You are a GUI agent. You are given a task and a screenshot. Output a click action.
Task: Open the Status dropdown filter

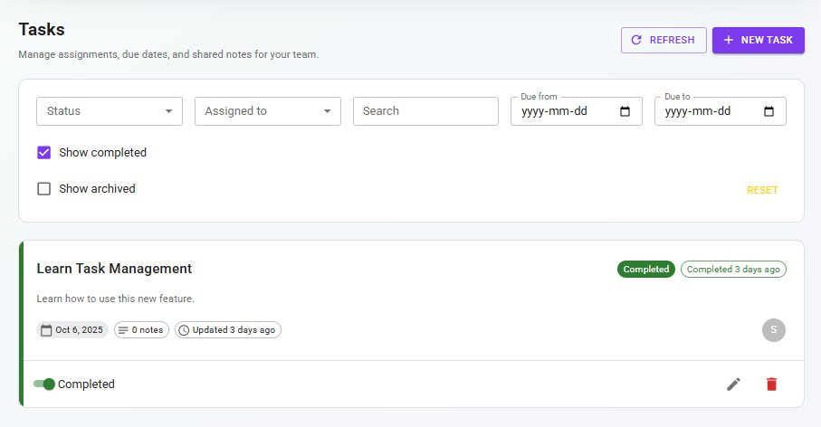(x=110, y=111)
